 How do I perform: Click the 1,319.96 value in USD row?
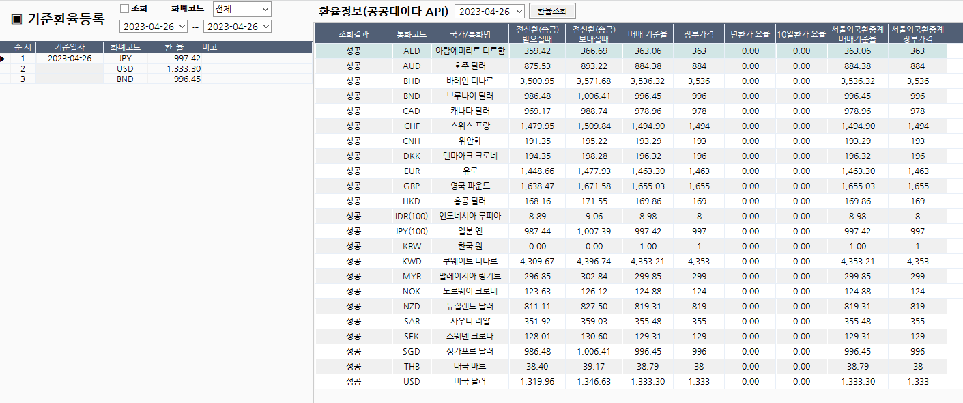(537, 382)
